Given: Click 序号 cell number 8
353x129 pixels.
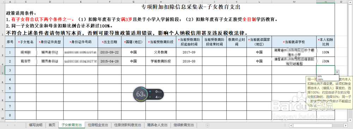Looking at the screenshot, I should click(10, 115).
